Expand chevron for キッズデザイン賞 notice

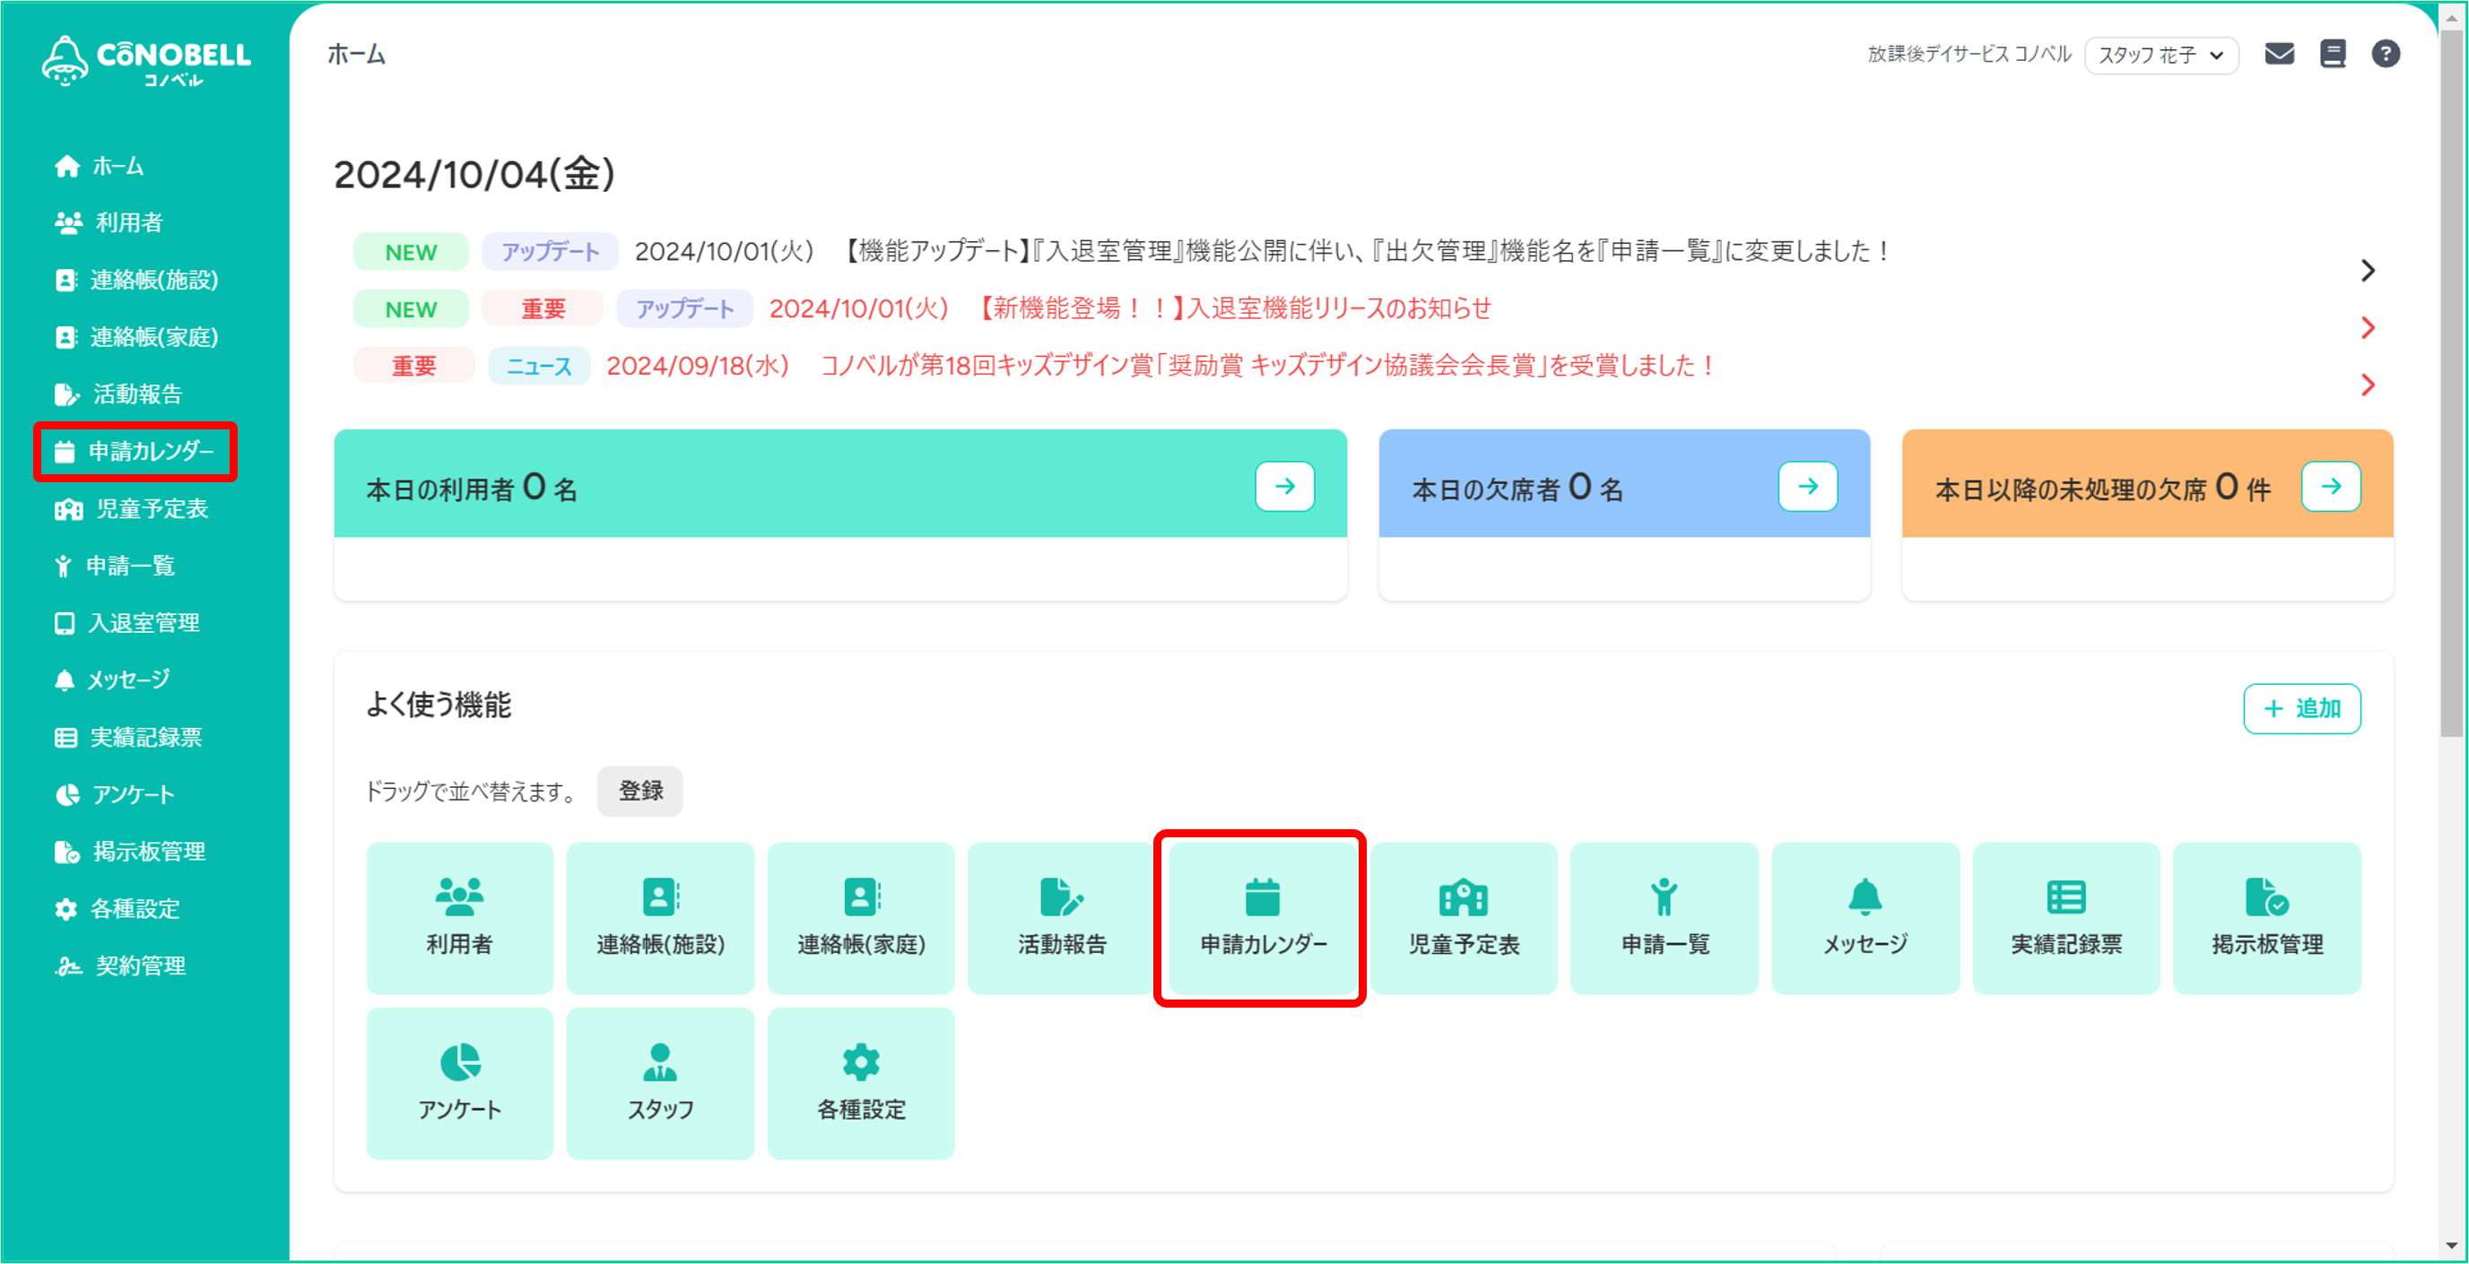2368,385
